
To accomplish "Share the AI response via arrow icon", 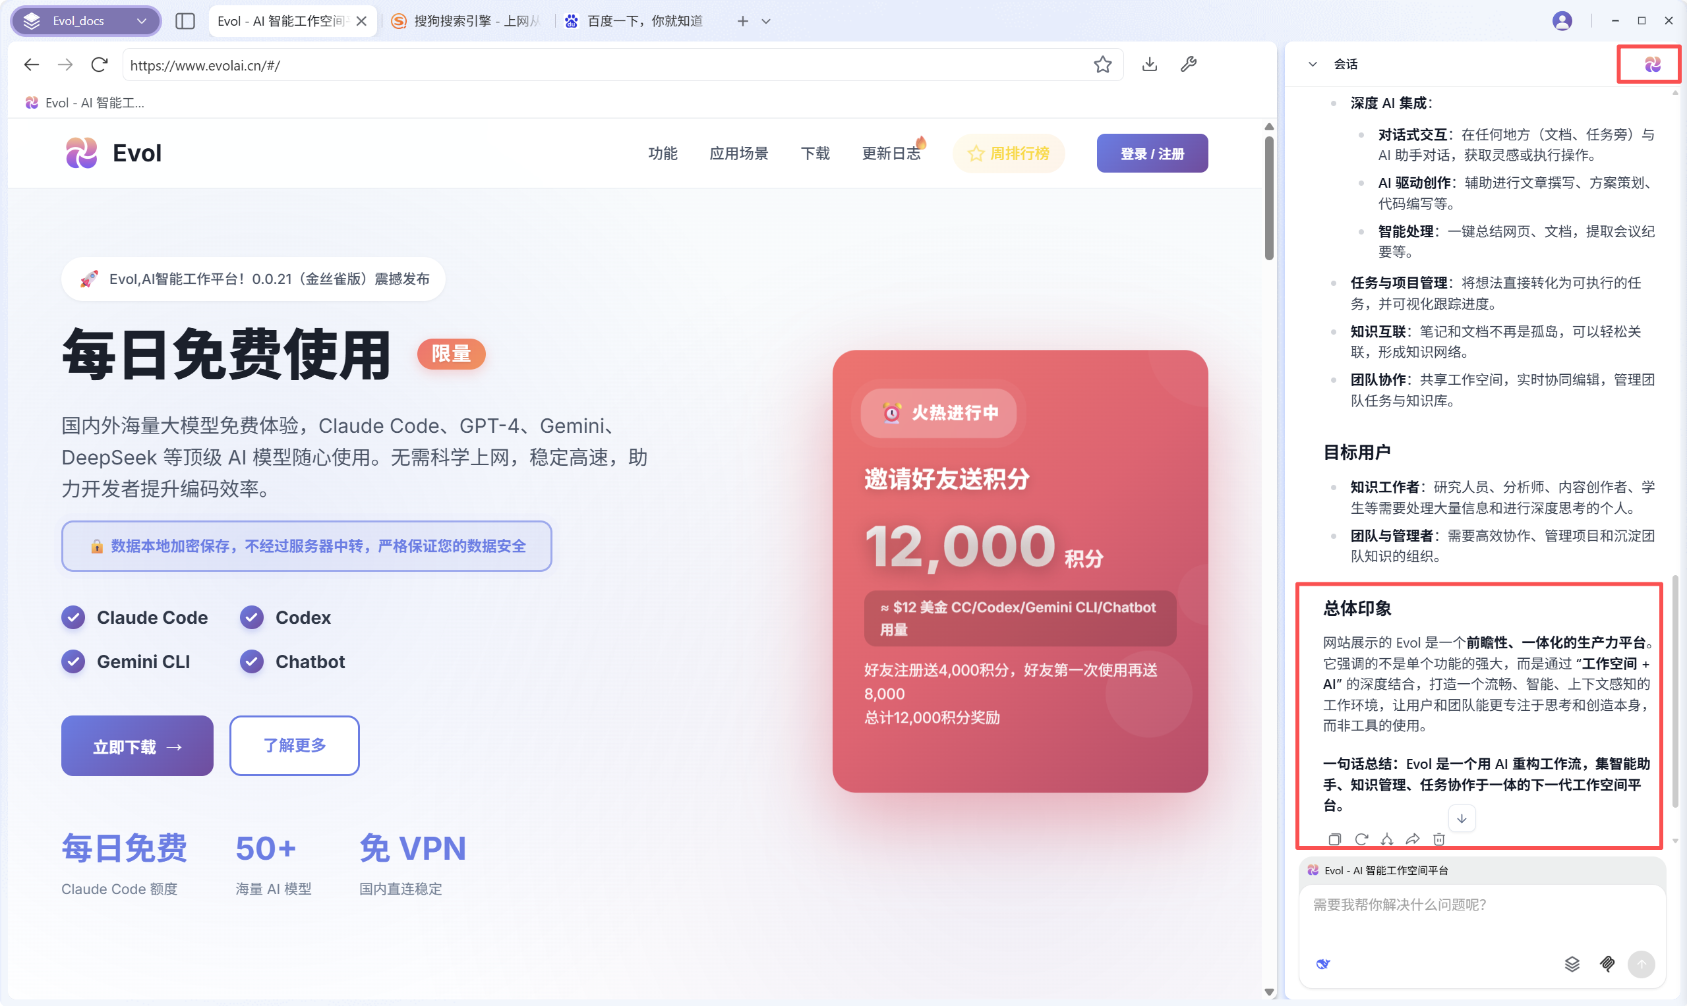I will pyautogui.click(x=1412, y=839).
